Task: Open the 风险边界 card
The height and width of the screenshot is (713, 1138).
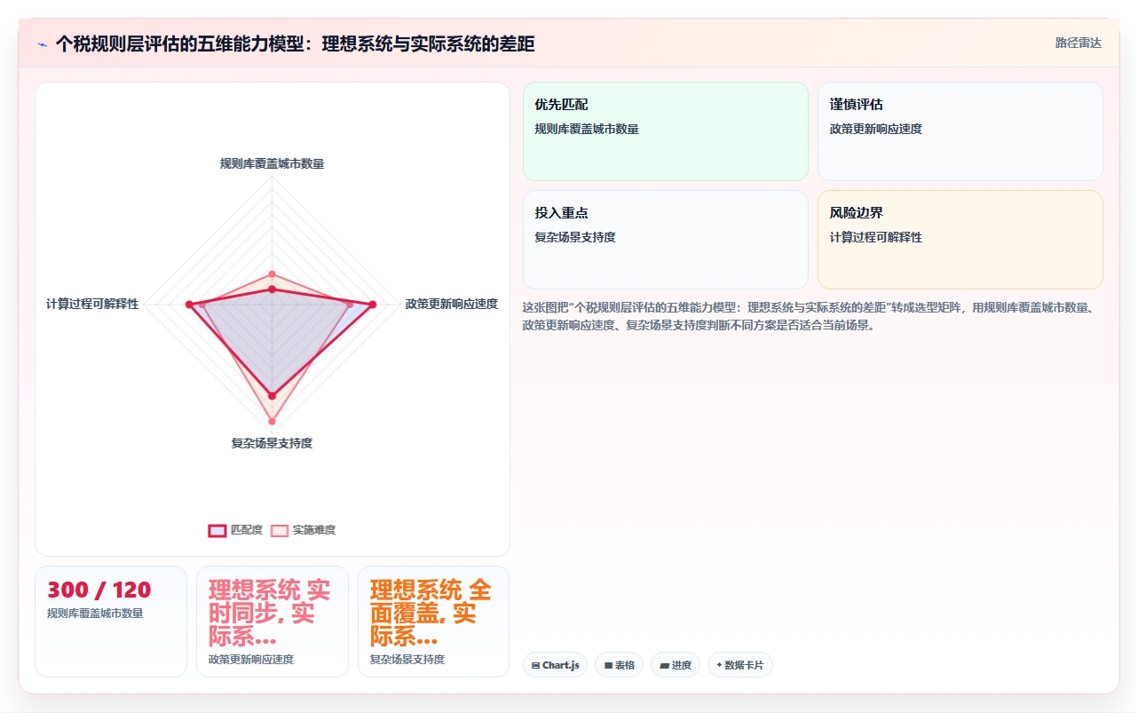Action: click(960, 240)
